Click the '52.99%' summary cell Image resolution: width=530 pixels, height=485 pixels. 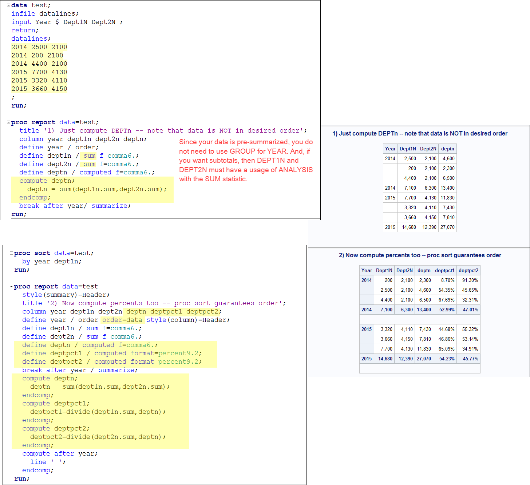point(444,310)
